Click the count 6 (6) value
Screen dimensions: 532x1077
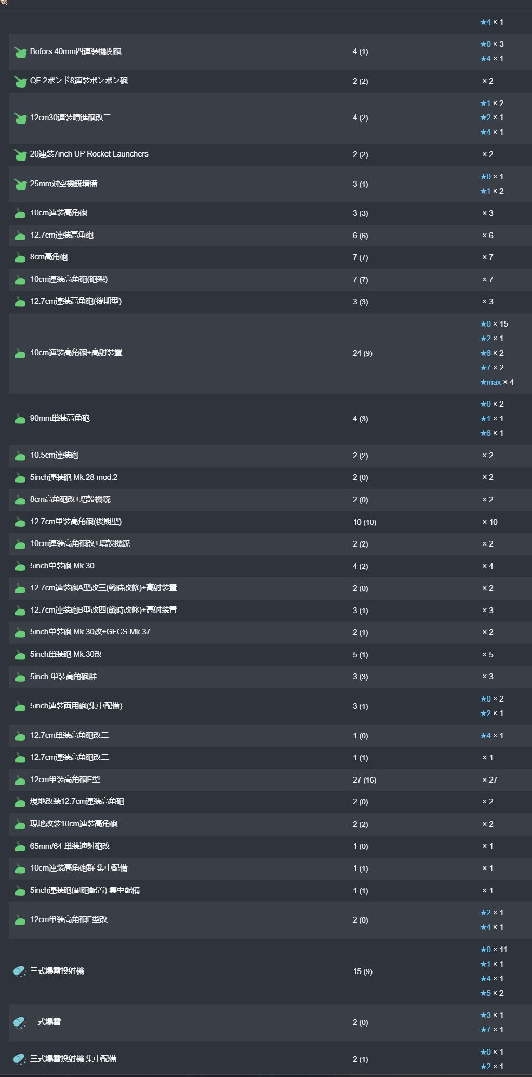(x=361, y=236)
